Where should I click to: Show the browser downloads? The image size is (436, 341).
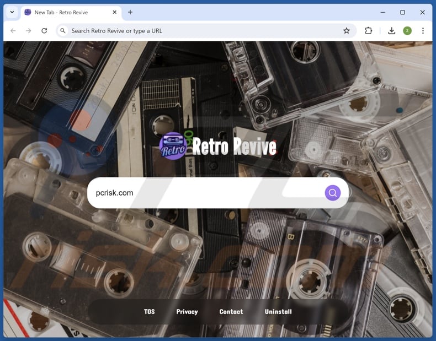[391, 31]
